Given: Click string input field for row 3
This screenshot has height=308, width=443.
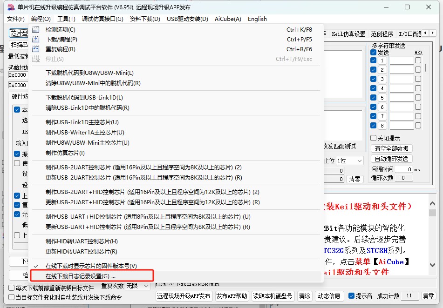Looking at the screenshot, I should (x=402, y=79).
